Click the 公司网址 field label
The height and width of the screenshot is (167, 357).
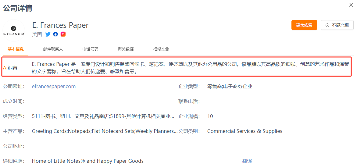pyautogui.click(x=13, y=87)
